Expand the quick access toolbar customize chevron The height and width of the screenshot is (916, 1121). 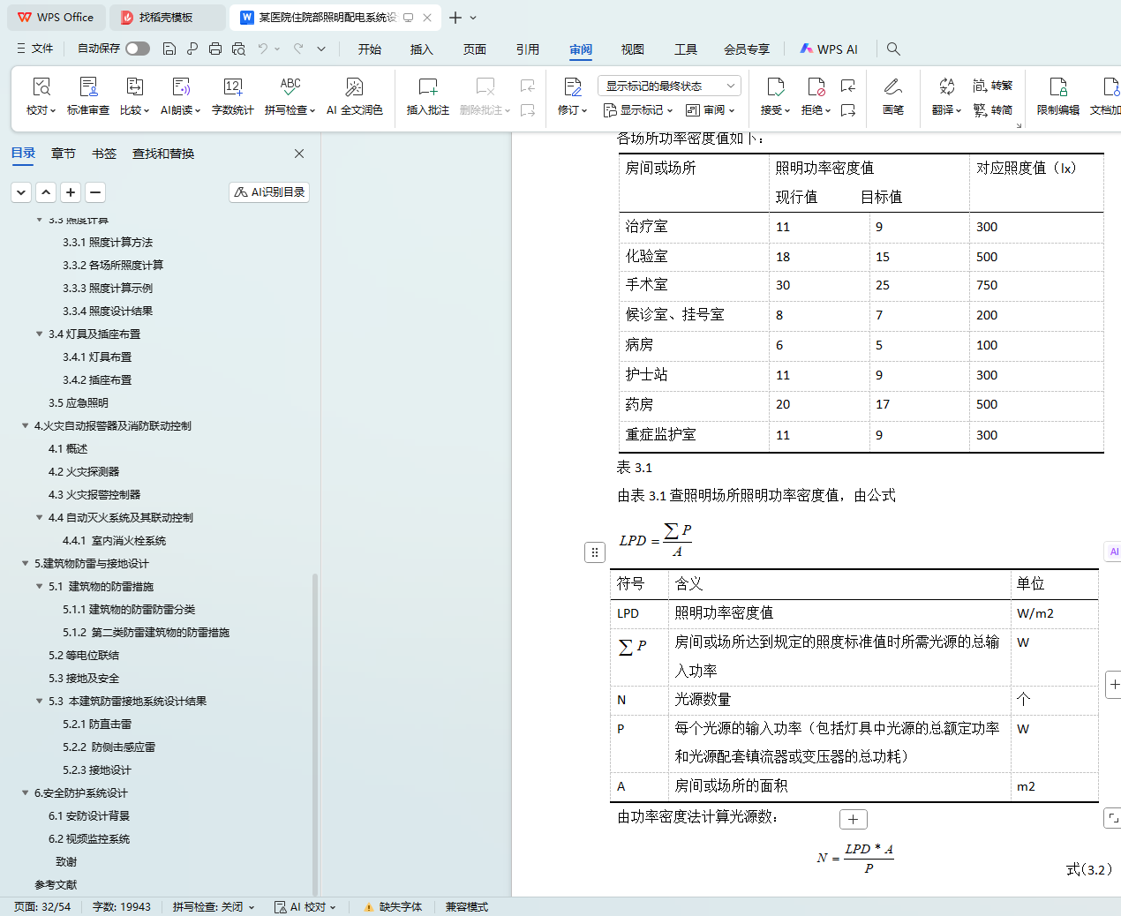321,49
